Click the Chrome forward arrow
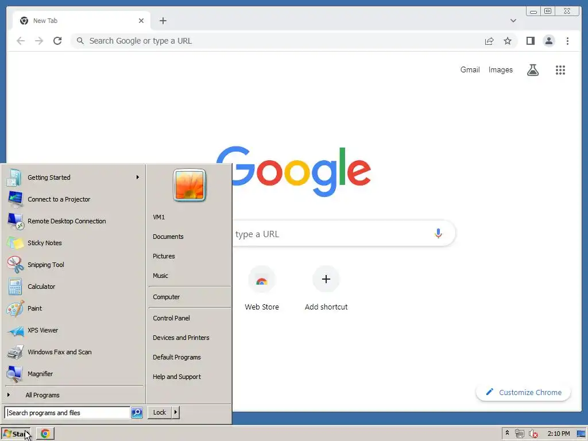Image resolution: width=588 pixels, height=441 pixels. 39,41
